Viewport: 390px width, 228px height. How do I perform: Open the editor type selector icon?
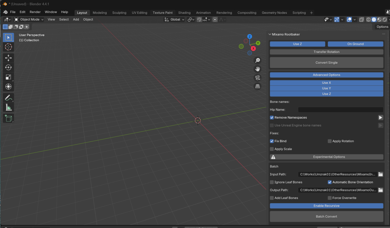click(7, 19)
